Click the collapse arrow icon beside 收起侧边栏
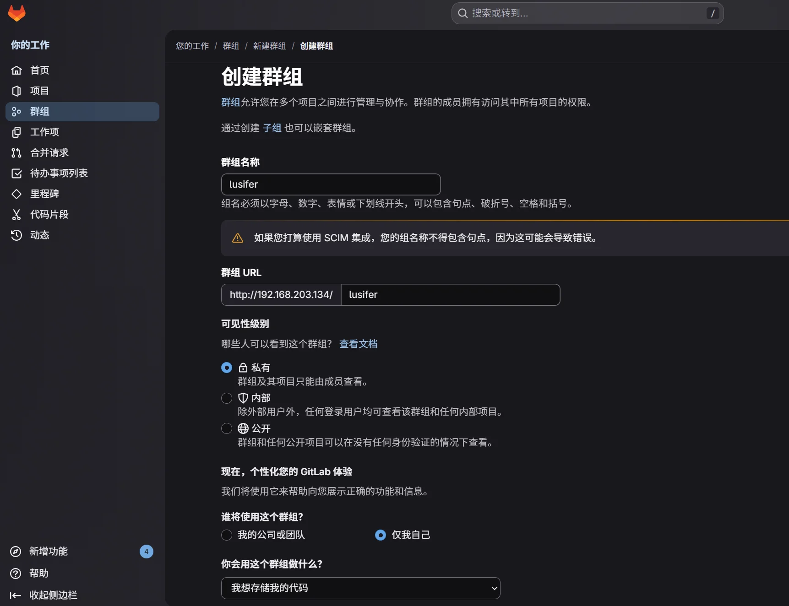 (x=16, y=595)
